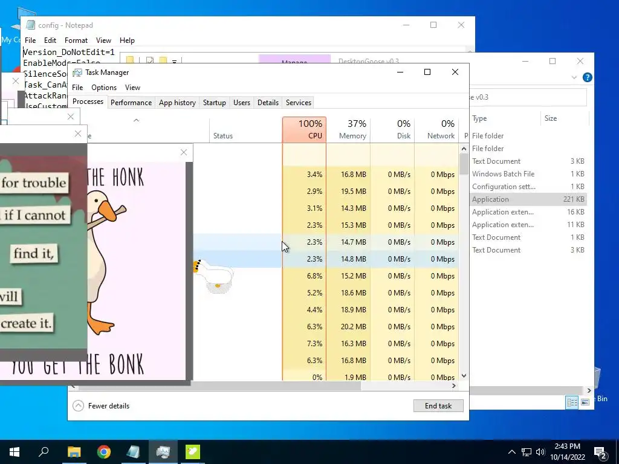619x464 pixels.
Task: Open the Format menu in Notepad
Action: click(x=76, y=40)
